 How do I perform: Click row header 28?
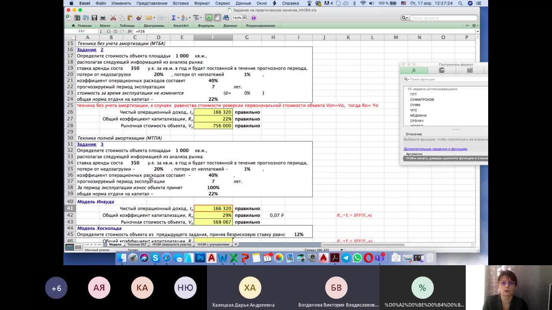click(x=70, y=126)
